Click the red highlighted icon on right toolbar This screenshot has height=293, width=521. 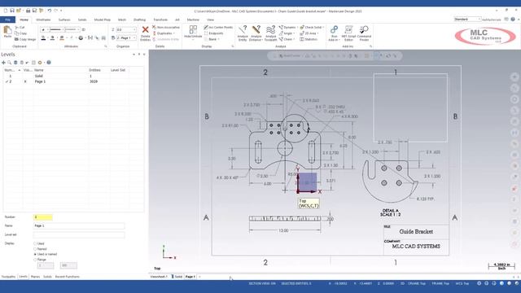(x=514, y=189)
